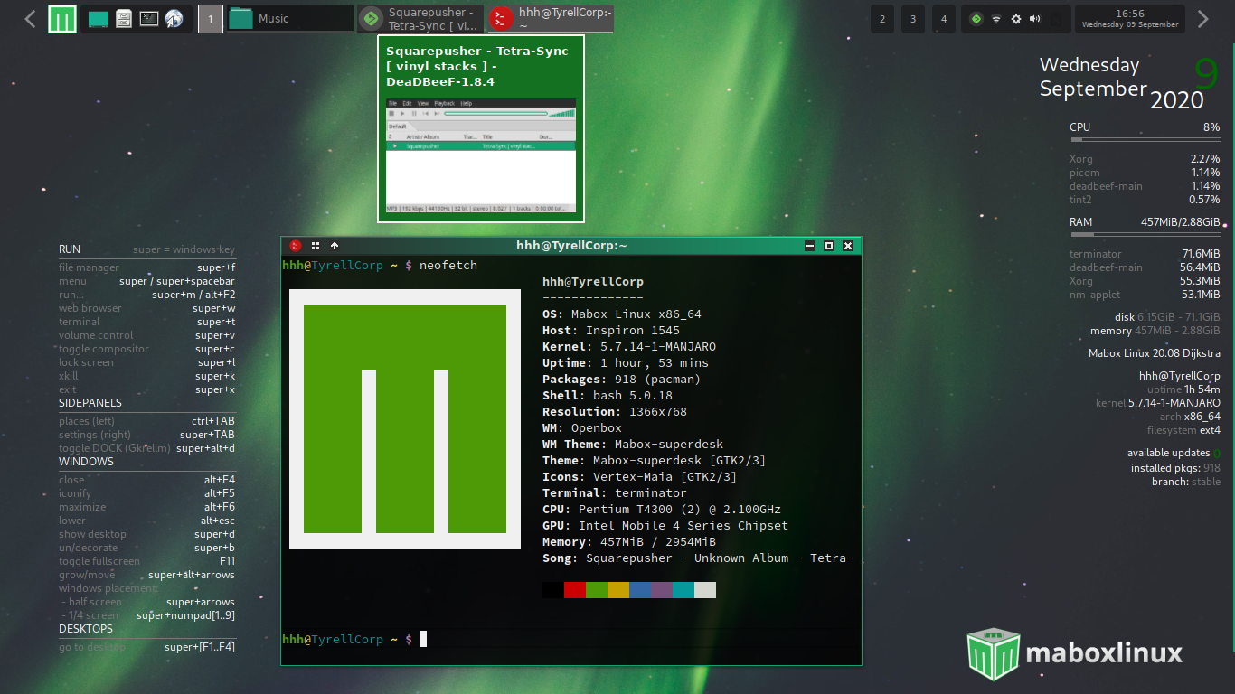Image resolution: width=1235 pixels, height=694 pixels.
Task: Launch the web browser globe icon
Action: [x=174, y=18]
